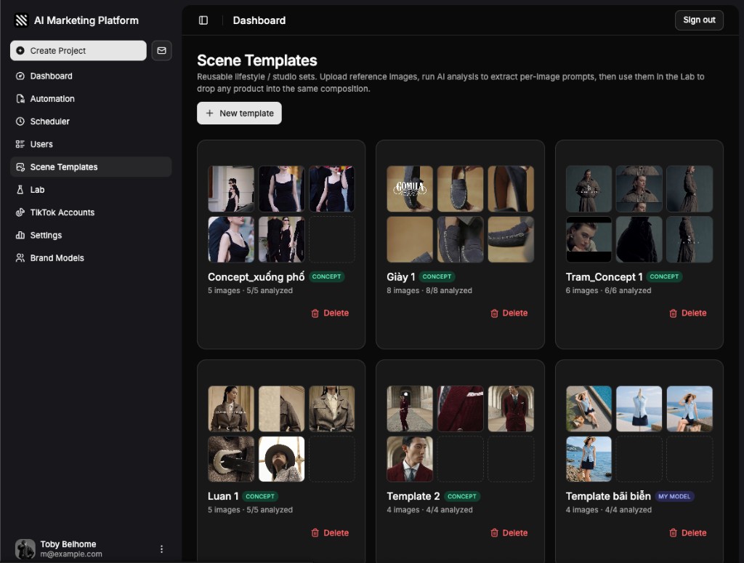Click trash icon on Giày 1 card
744x563 pixels.
(494, 313)
